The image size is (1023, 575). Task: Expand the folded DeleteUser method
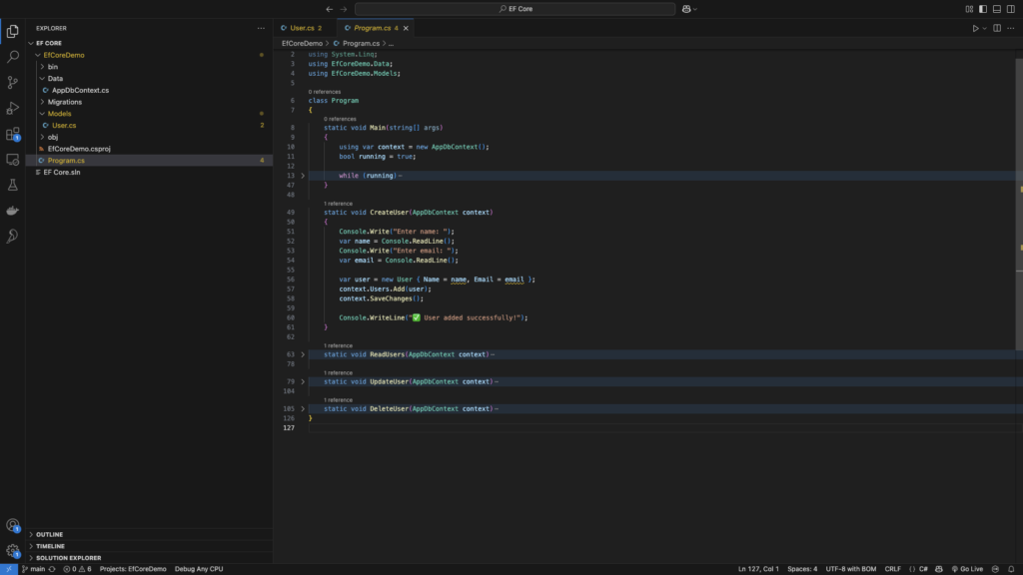tap(303, 408)
